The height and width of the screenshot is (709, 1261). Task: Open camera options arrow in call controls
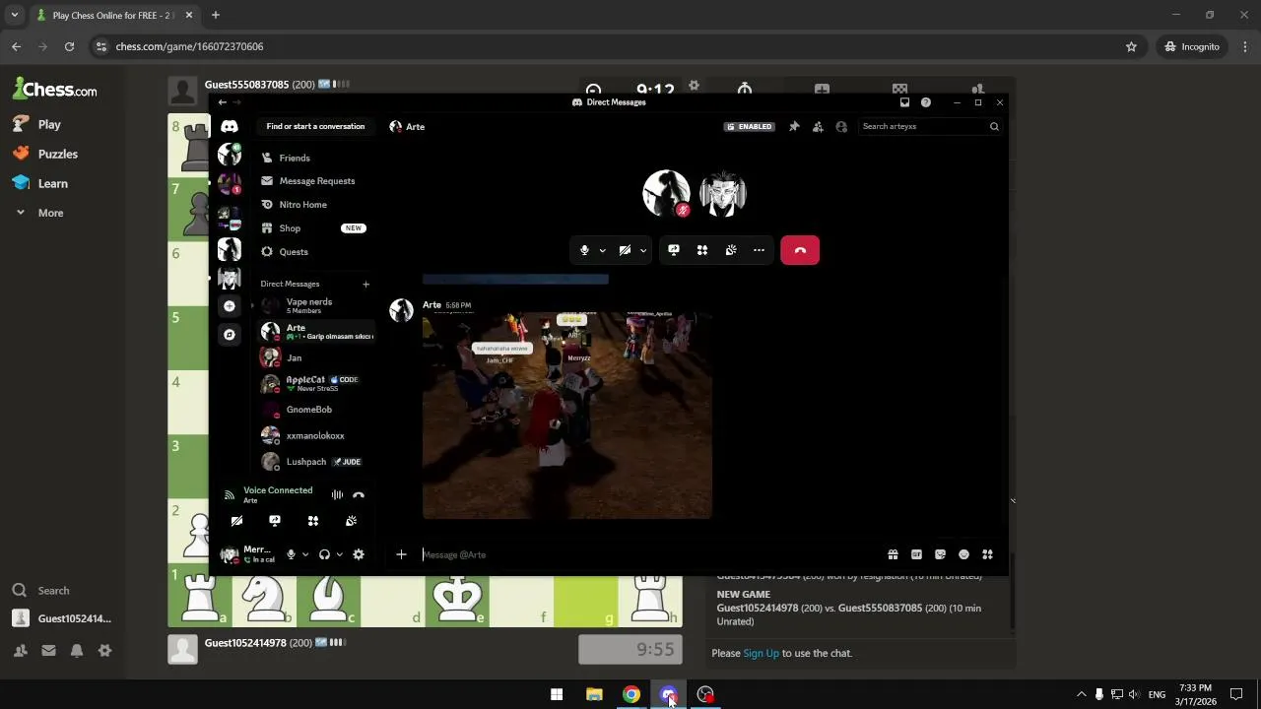pyautogui.click(x=643, y=250)
